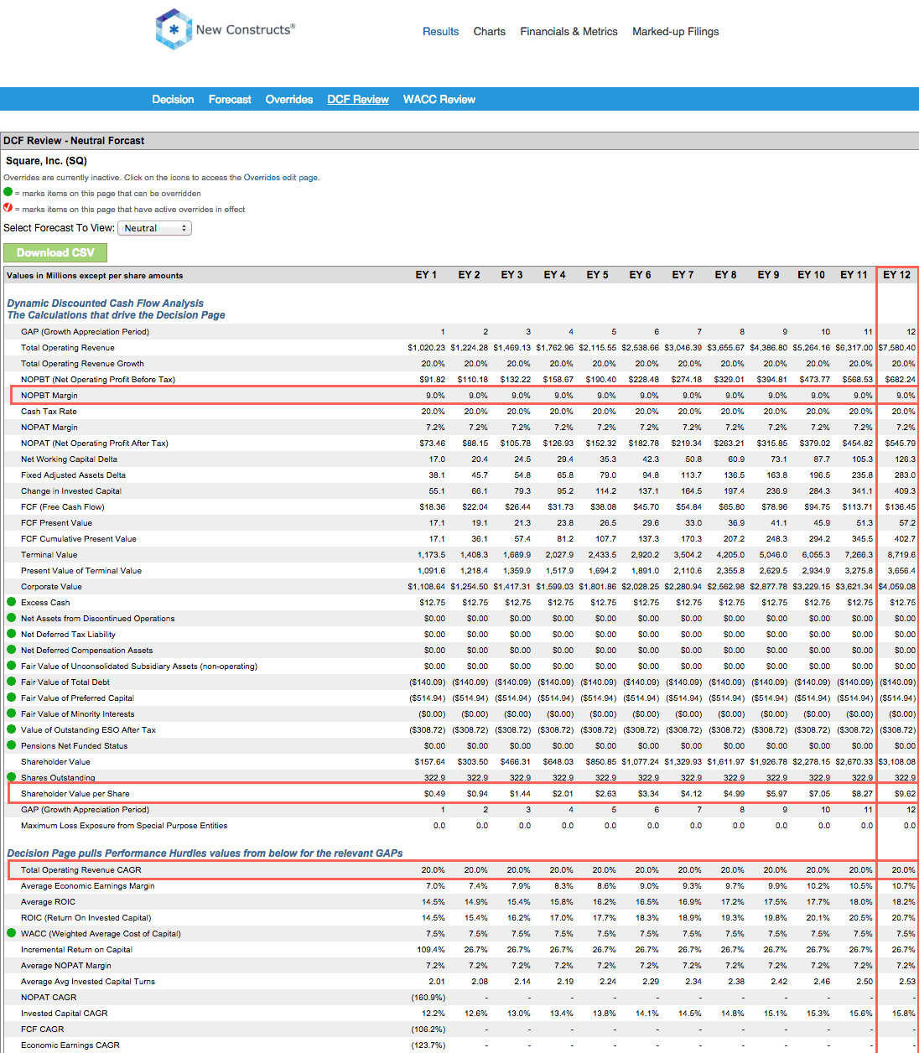Click the $1,020.23 revenue value
Viewport: 919px width, 1053px height.
(x=427, y=348)
